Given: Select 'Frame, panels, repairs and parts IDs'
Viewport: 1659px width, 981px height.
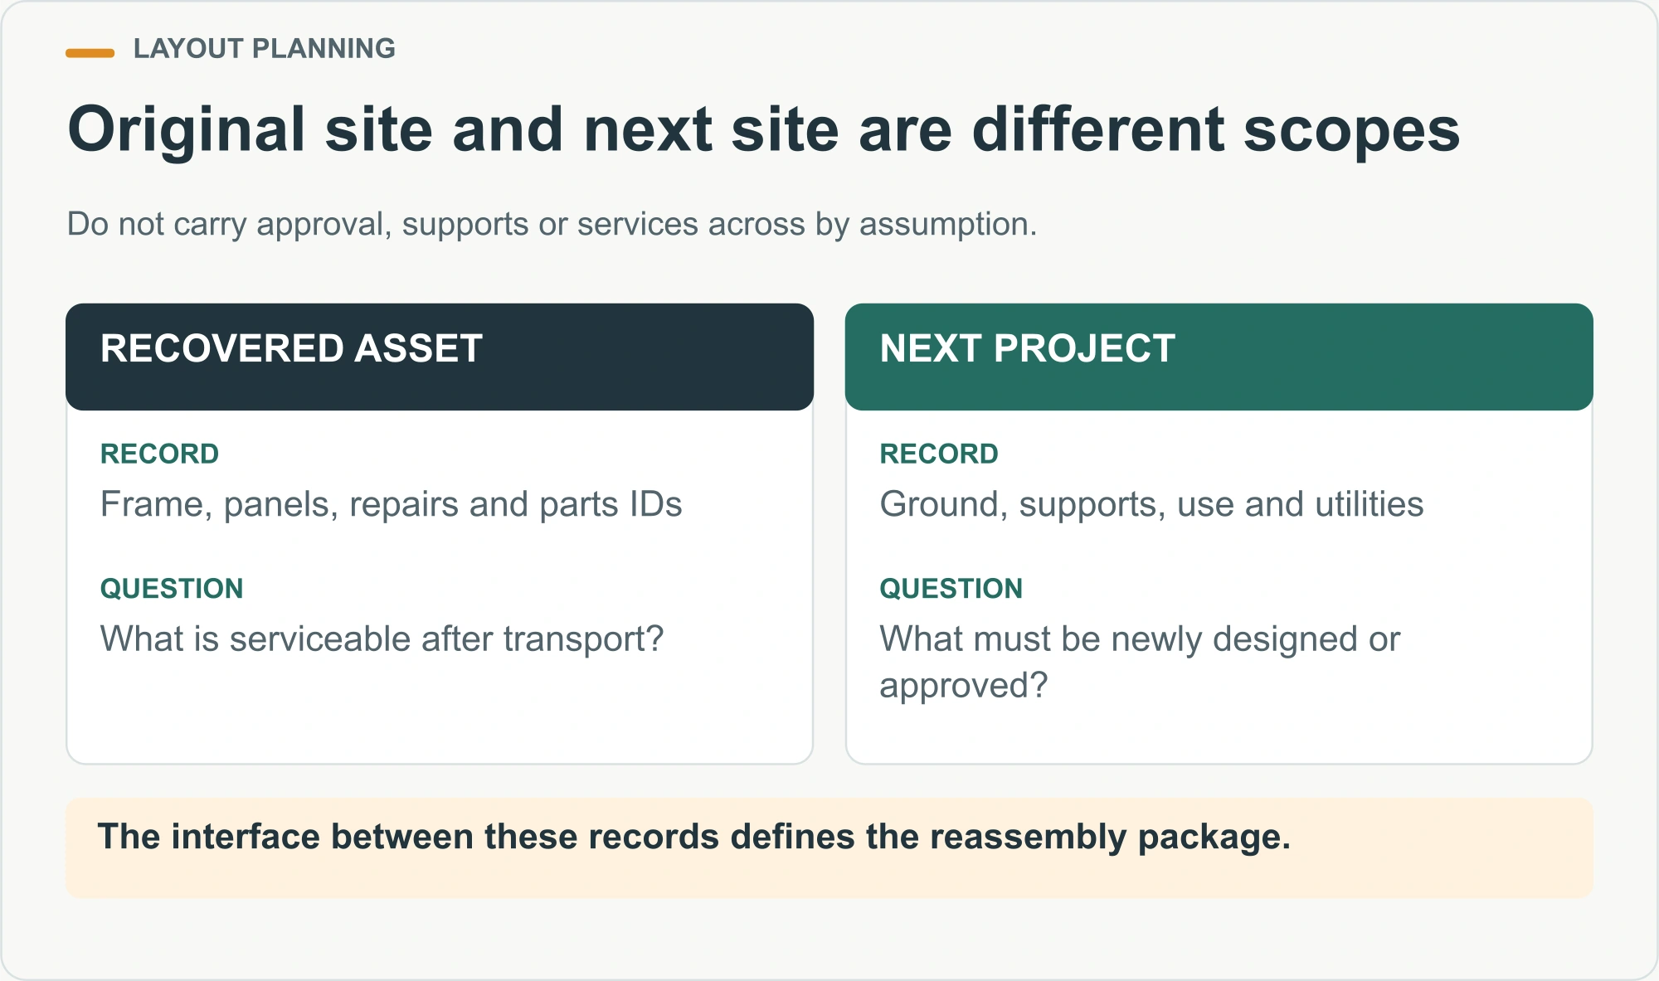Looking at the screenshot, I should click(391, 504).
